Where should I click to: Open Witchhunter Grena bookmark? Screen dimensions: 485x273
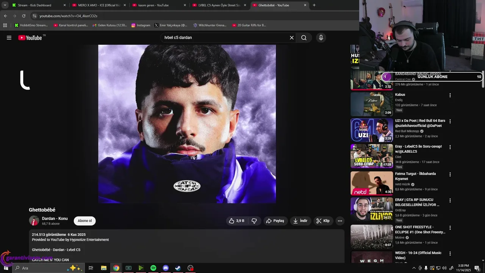click(210, 25)
